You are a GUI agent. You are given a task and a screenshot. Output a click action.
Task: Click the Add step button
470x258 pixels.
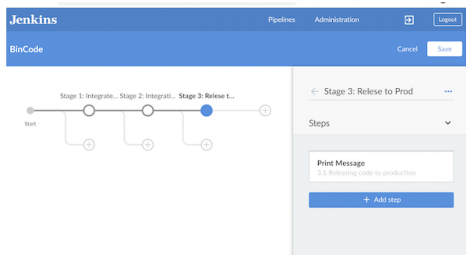click(381, 199)
